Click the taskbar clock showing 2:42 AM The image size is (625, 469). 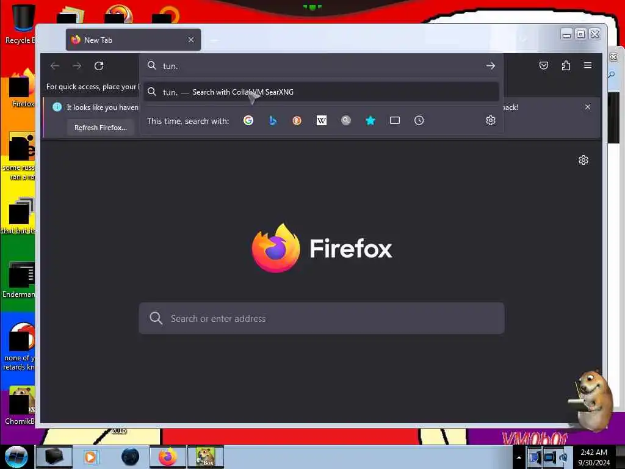tap(594, 457)
